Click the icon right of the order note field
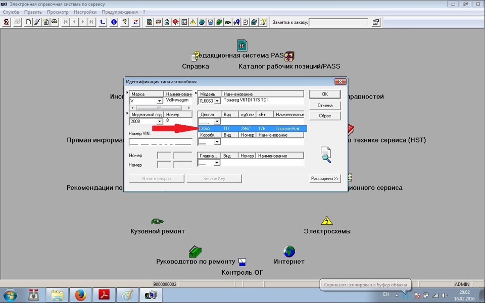 coord(376,22)
